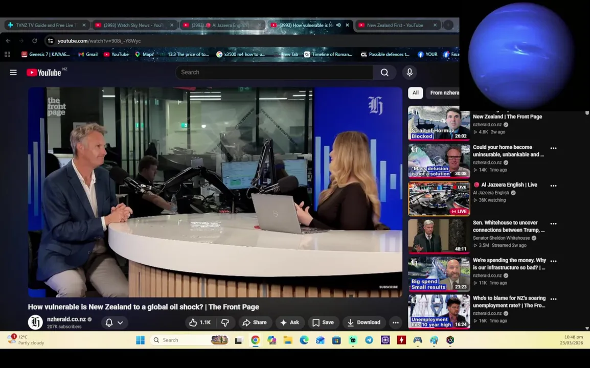
Task: Open Microsoft Edge from the taskbar
Action: pos(304,340)
